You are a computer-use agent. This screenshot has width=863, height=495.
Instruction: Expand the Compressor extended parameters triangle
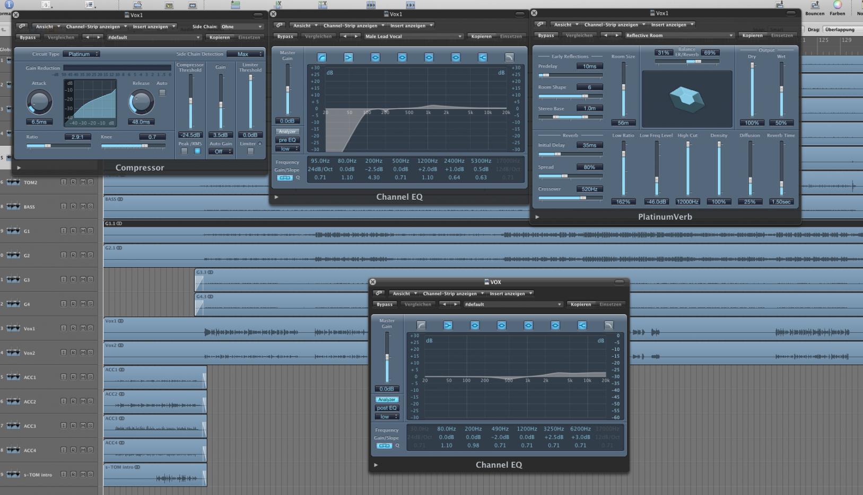[19, 168]
